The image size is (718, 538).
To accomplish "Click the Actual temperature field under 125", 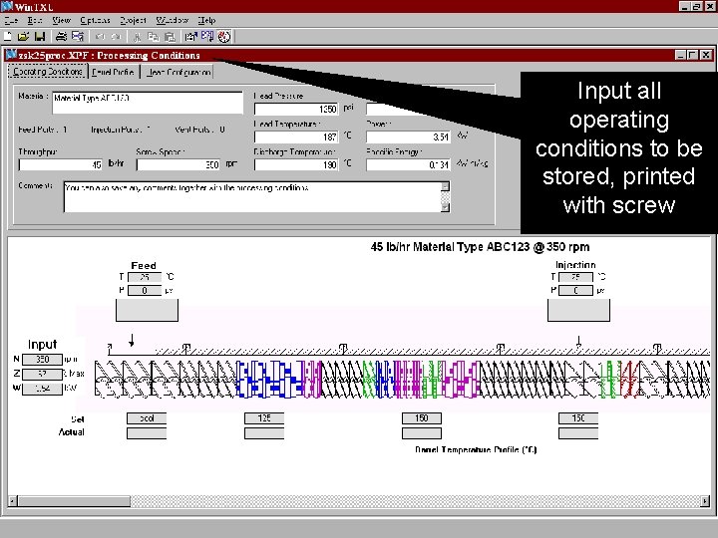I will pos(264,433).
